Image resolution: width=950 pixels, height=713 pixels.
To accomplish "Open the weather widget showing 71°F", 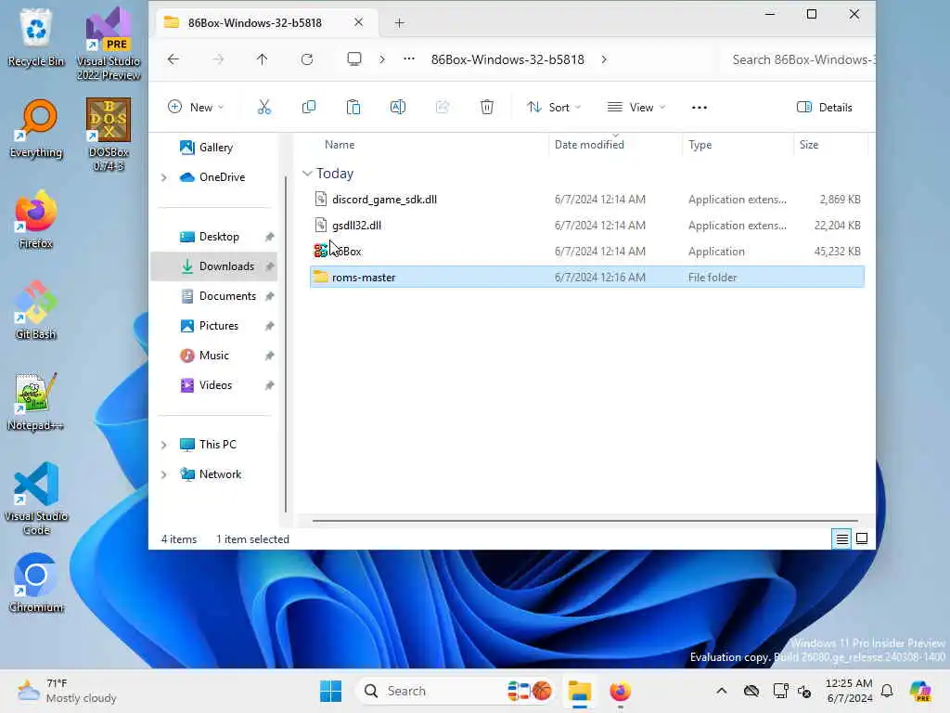I will 67,691.
